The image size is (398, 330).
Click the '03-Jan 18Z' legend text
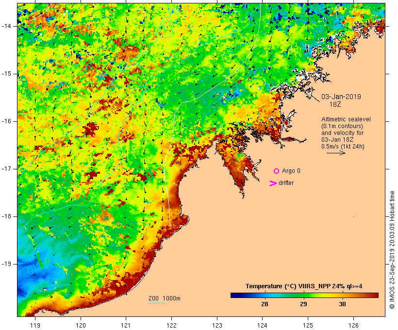(337, 140)
